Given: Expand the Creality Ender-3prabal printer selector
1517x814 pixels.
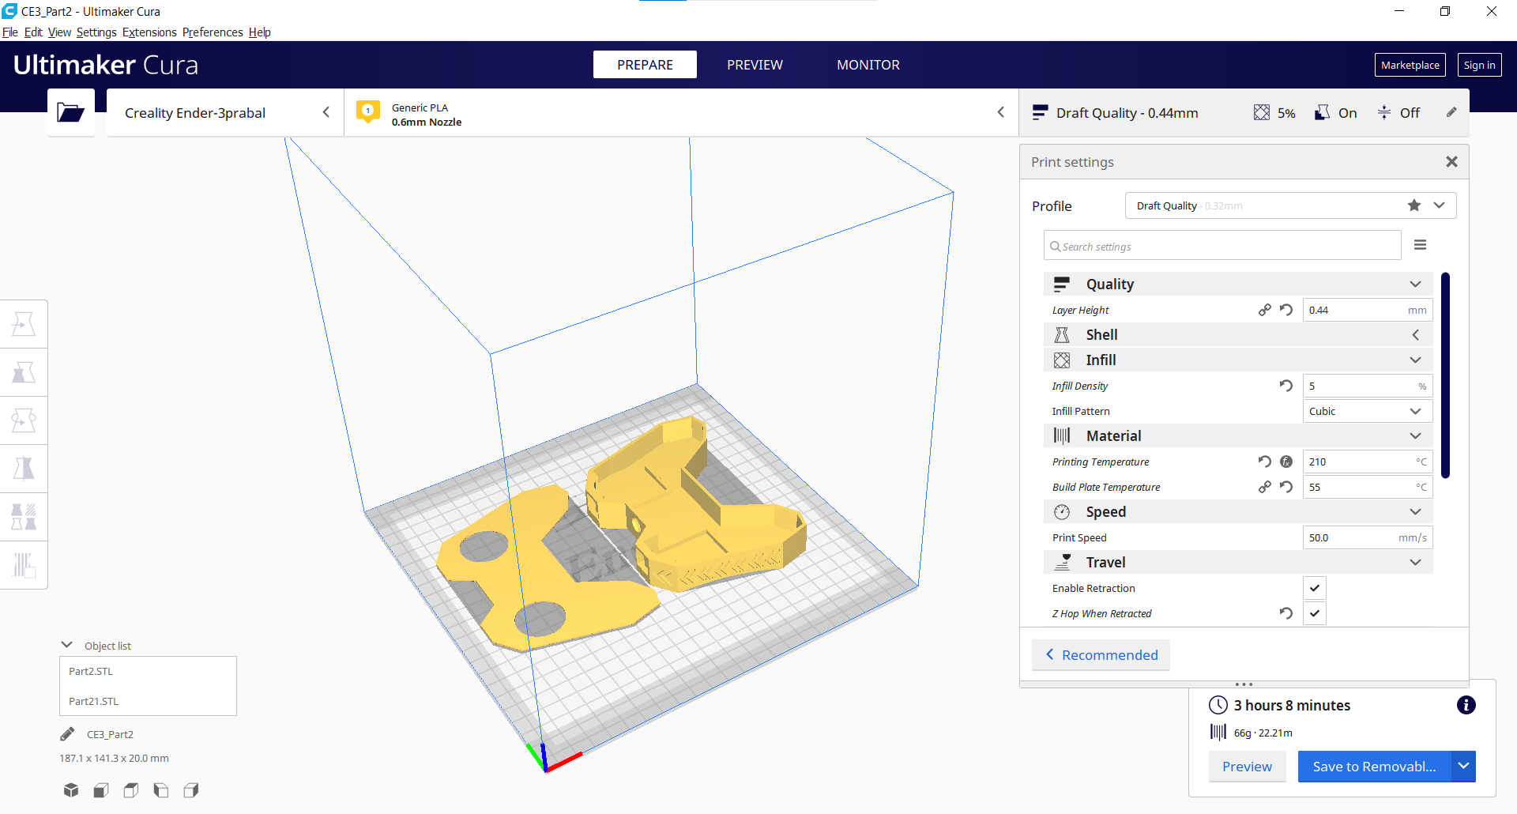Looking at the screenshot, I should [x=225, y=112].
